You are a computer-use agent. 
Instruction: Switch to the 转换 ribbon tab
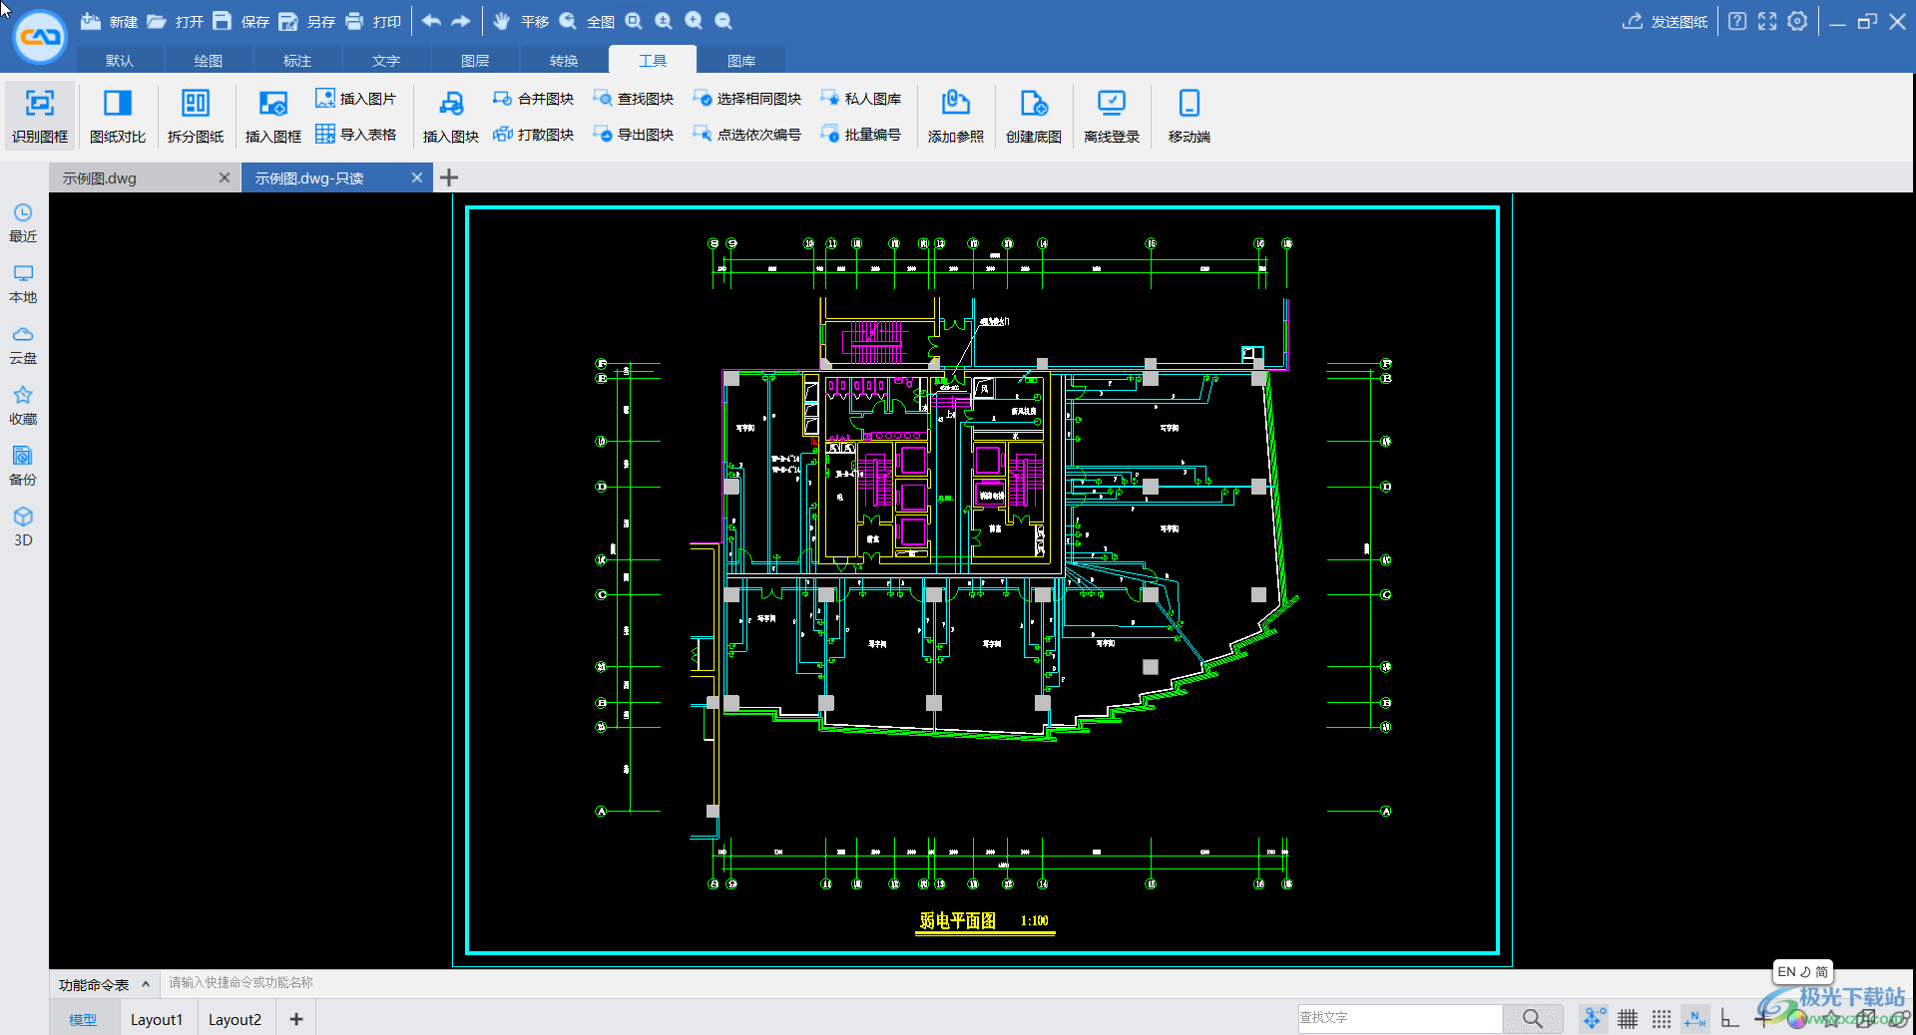click(x=564, y=60)
